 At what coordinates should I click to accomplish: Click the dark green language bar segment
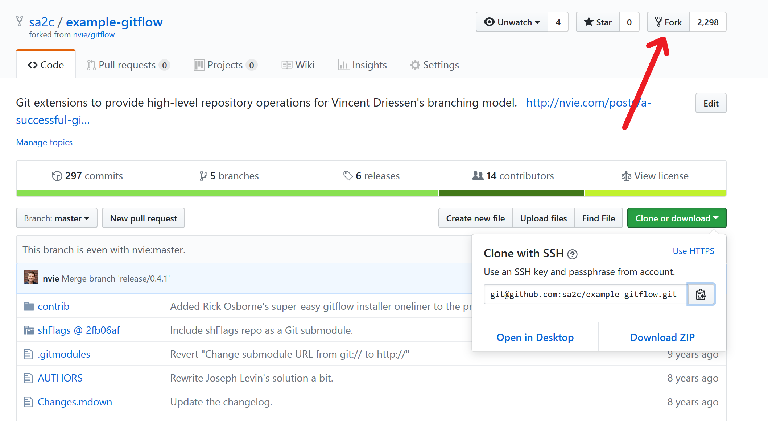511,193
